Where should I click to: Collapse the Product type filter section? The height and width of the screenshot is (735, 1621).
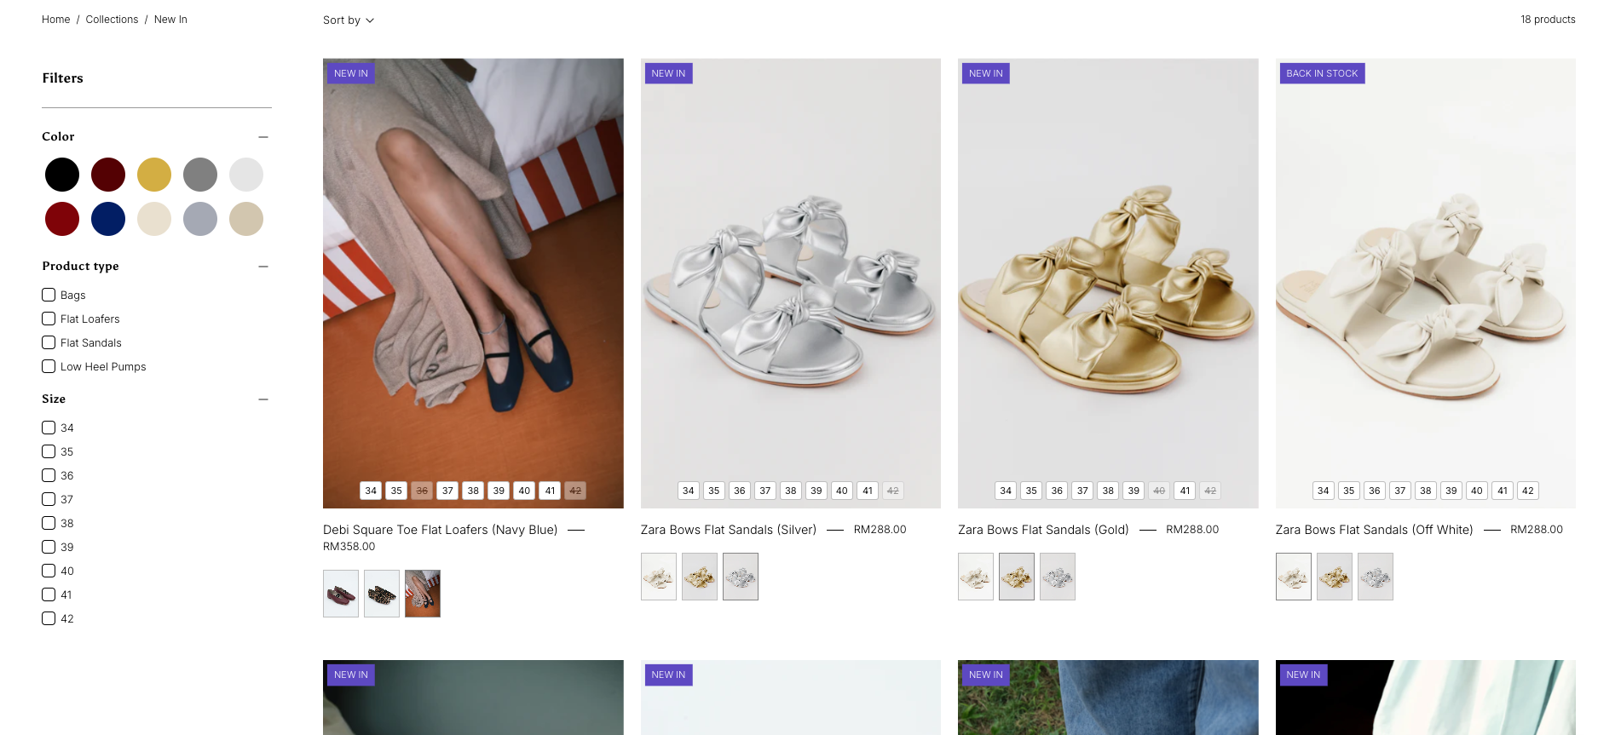(263, 267)
